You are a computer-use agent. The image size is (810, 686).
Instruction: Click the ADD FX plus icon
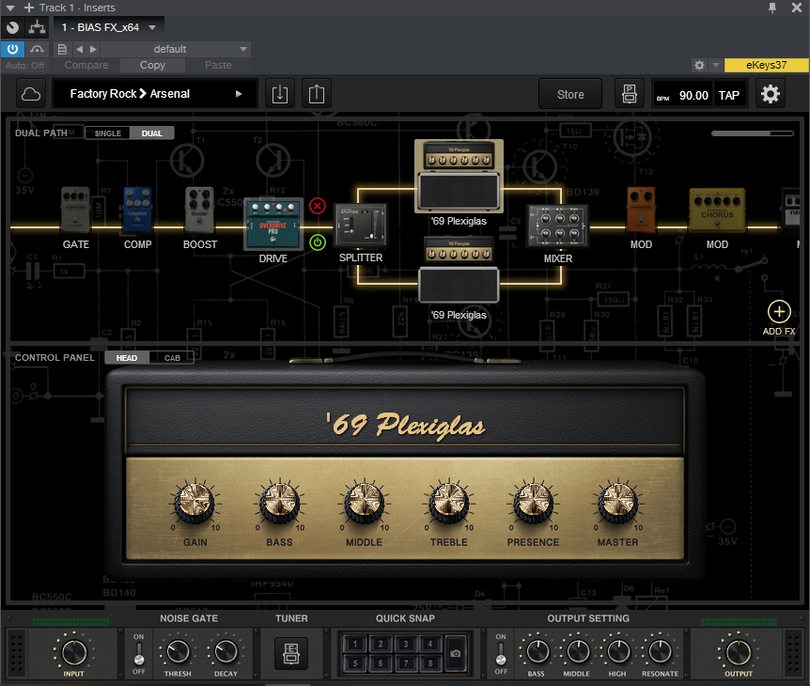pos(779,311)
